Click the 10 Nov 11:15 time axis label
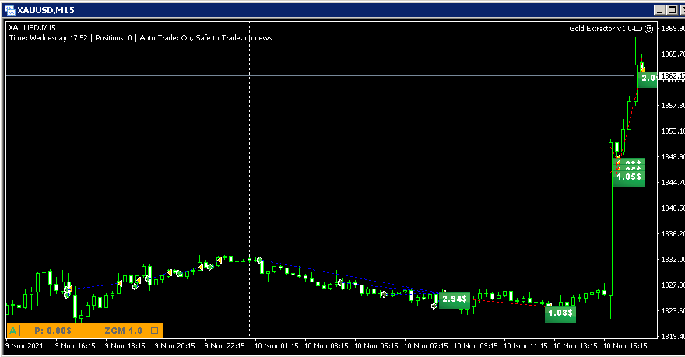Image resolution: width=685 pixels, height=357 pixels. click(x=525, y=345)
